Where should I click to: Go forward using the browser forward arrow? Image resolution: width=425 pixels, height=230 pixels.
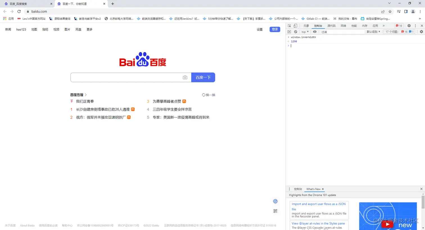click(12, 12)
